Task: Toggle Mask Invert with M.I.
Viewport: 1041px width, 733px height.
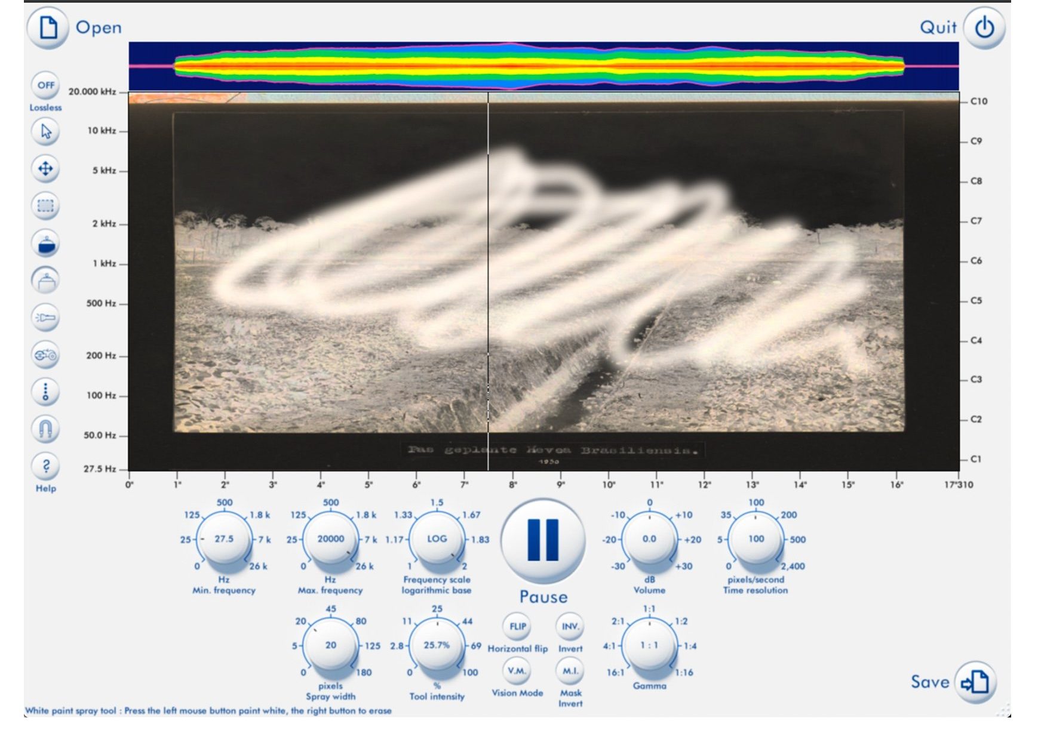Action: coord(570,672)
